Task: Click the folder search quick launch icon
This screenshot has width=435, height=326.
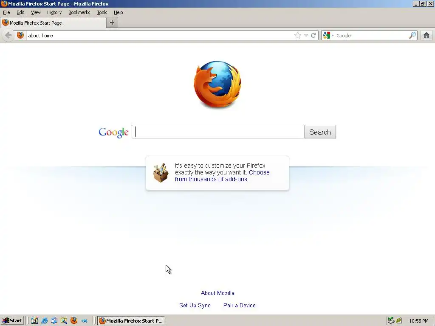Action: tap(64, 320)
